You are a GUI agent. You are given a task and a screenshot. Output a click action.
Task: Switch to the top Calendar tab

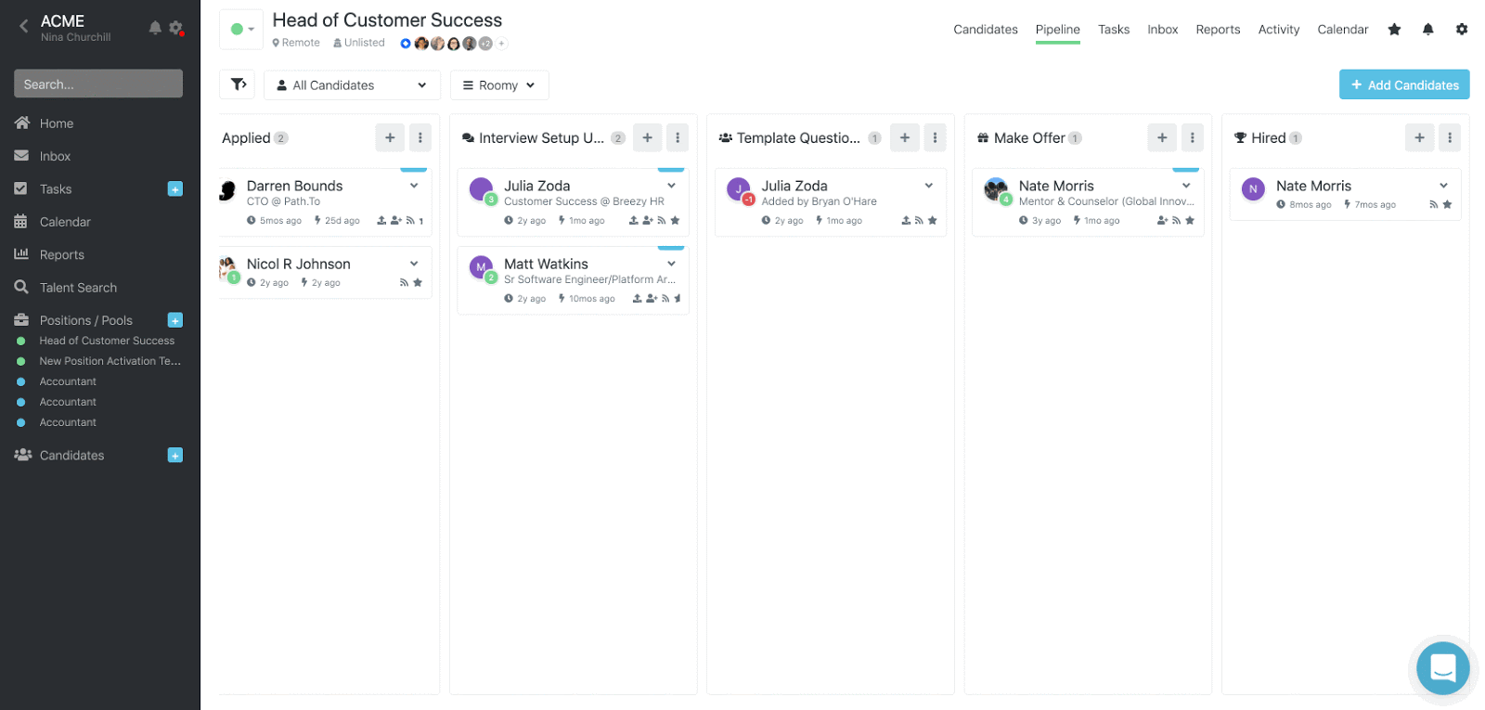click(1342, 30)
